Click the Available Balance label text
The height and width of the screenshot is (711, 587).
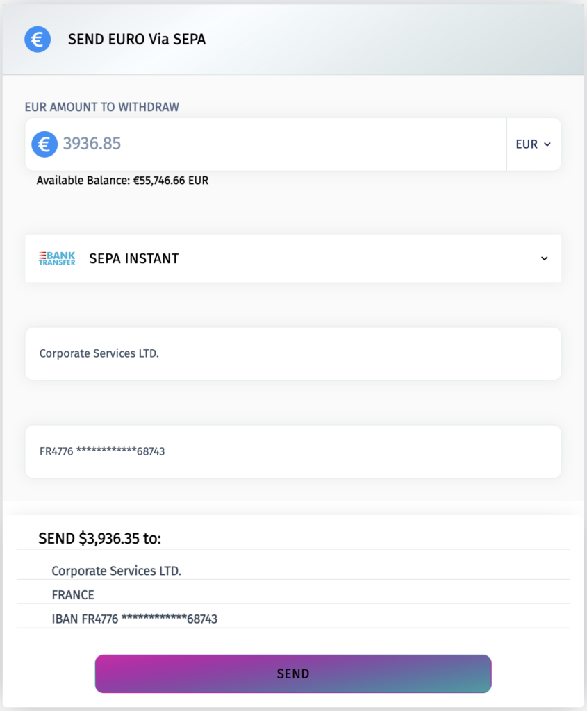pyautogui.click(x=83, y=181)
